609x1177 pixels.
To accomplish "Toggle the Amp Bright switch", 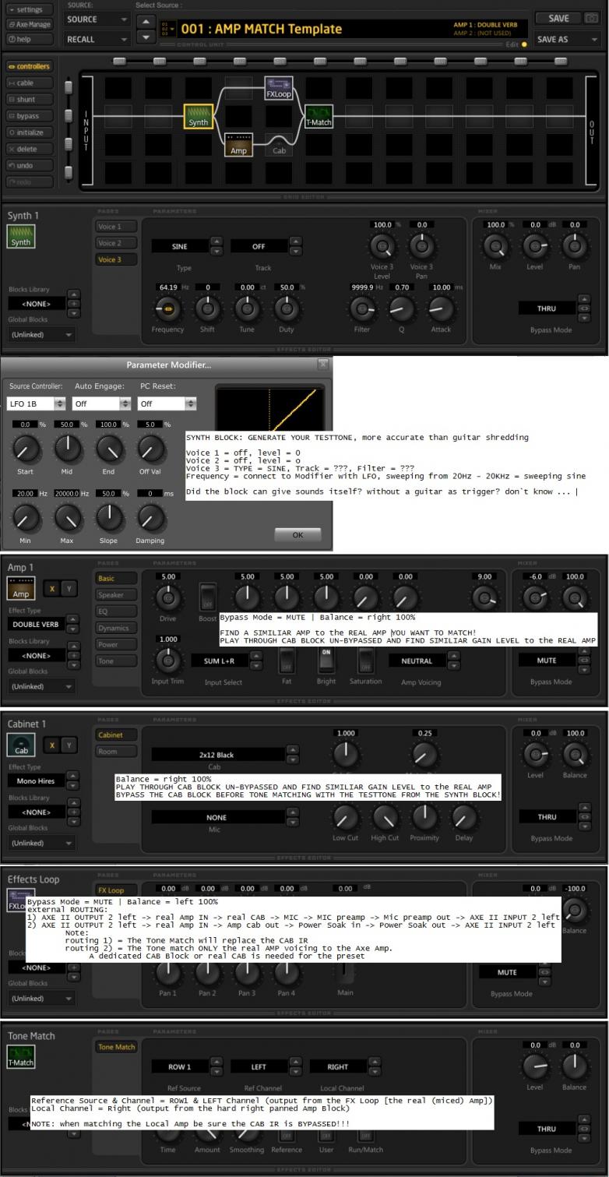I will click(326, 660).
